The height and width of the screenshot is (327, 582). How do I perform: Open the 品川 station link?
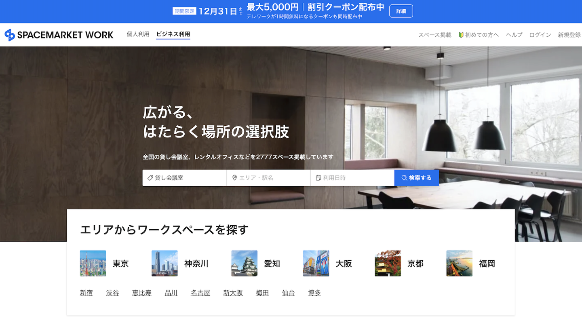pos(171,293)
